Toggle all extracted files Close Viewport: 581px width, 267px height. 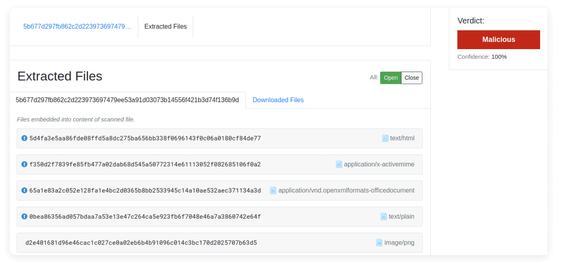tap(411, 78)
